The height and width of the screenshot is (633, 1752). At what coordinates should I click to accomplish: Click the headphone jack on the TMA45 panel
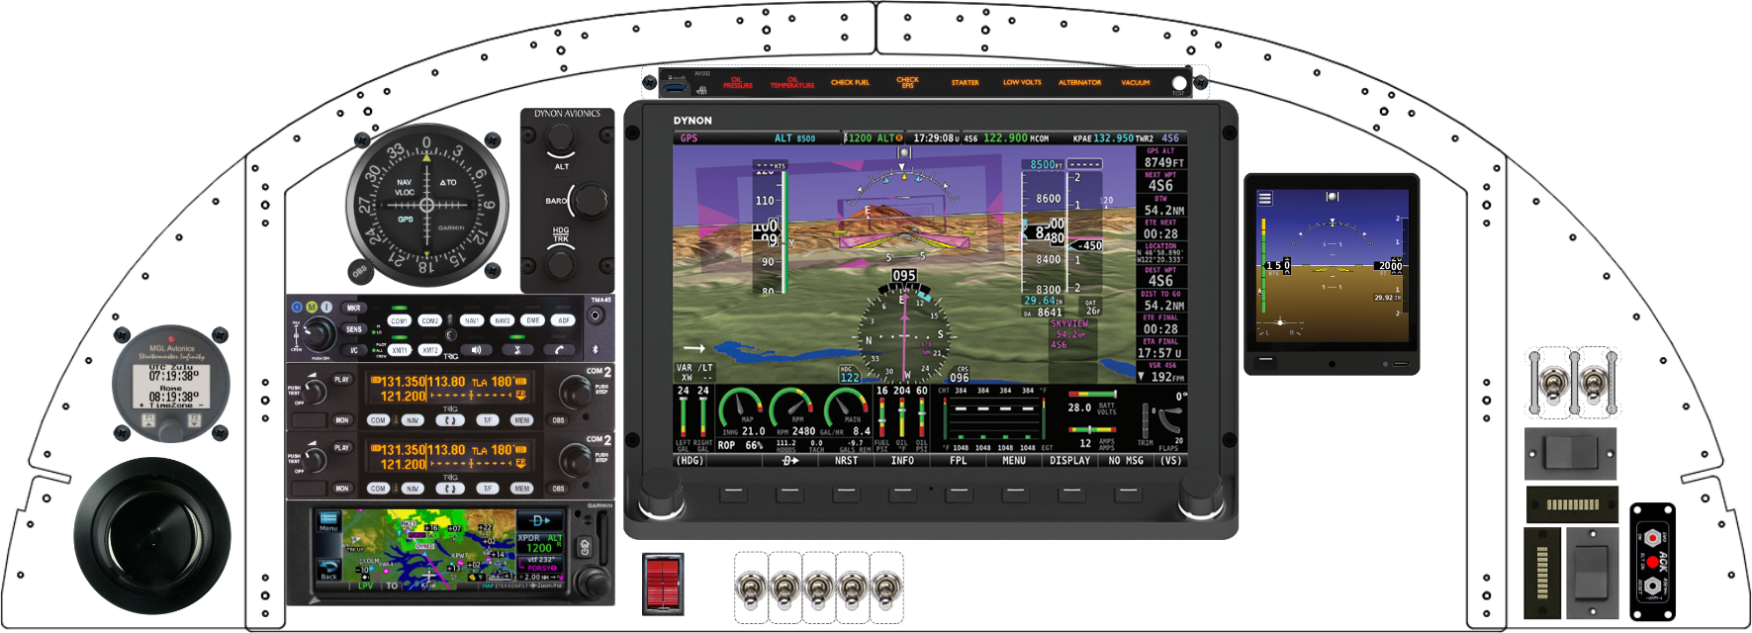pos(596,316)
